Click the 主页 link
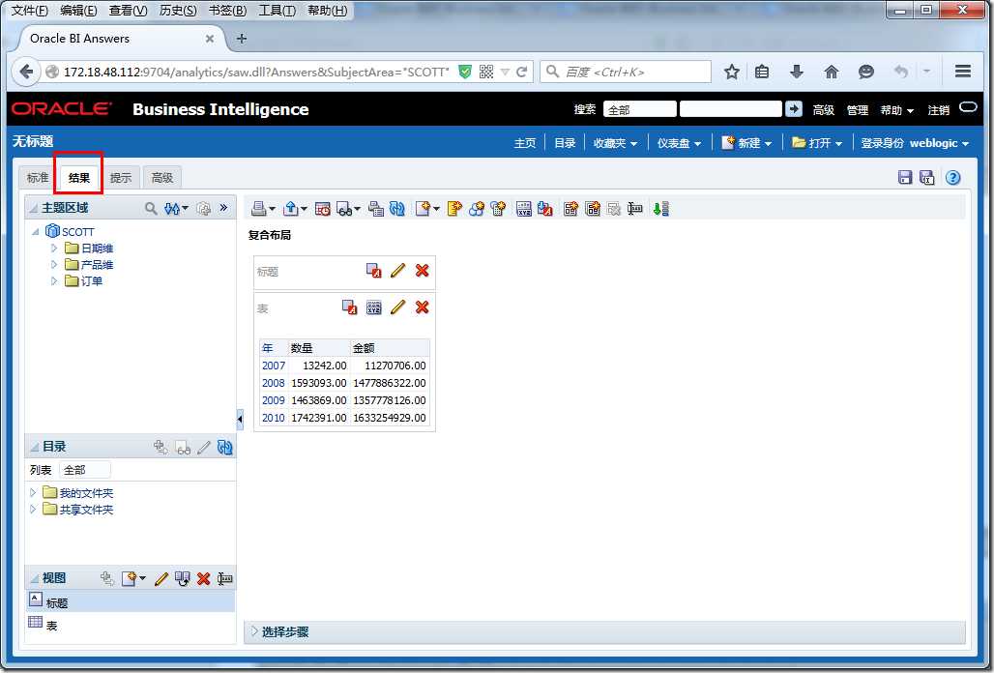Viewport: 994px width, 673px height. point(525,143)
